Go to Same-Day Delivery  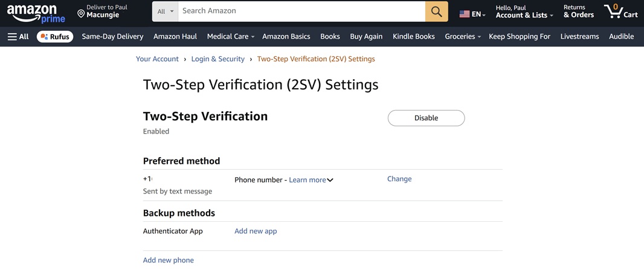(112, 36)
